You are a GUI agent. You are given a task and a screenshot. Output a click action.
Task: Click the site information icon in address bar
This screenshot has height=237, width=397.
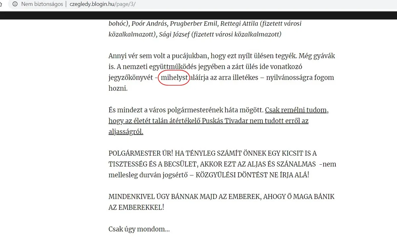(x=15, y=4)
